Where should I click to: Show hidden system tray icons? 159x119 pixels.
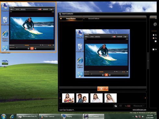point(133,117)
